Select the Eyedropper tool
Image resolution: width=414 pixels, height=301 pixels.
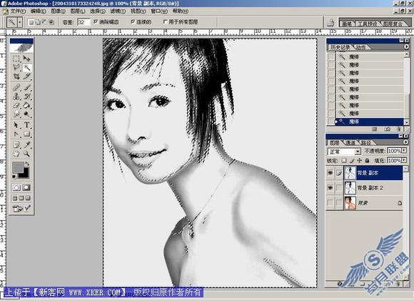26,144
